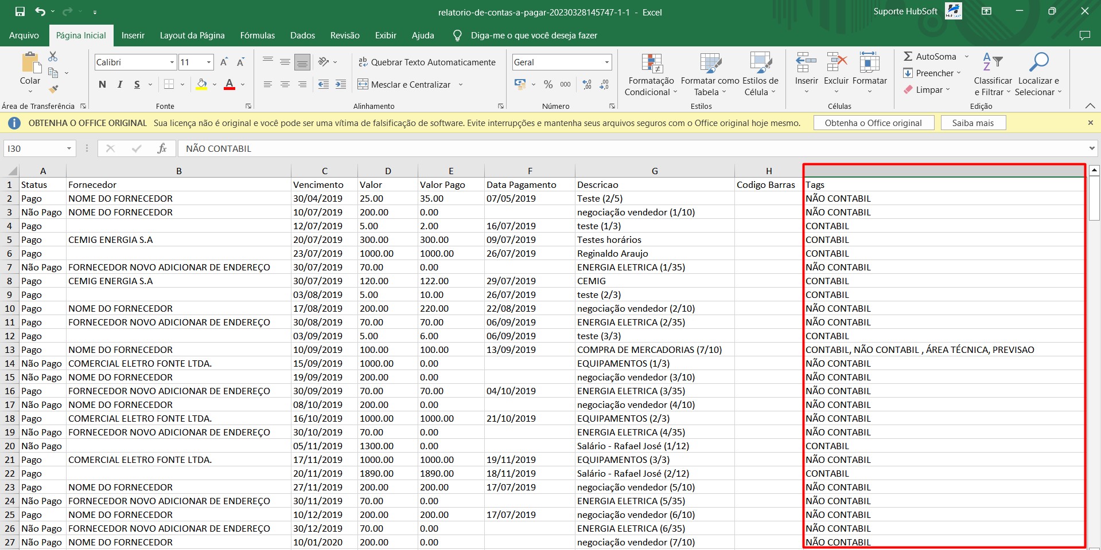The height and width of the screenshot is (550, 1101).
Task: Click the Save icon in quick access toolbar
Action: [x=20, y=11]
